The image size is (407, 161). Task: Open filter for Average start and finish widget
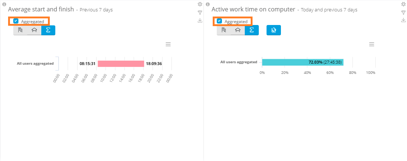[x=200, y=12]
